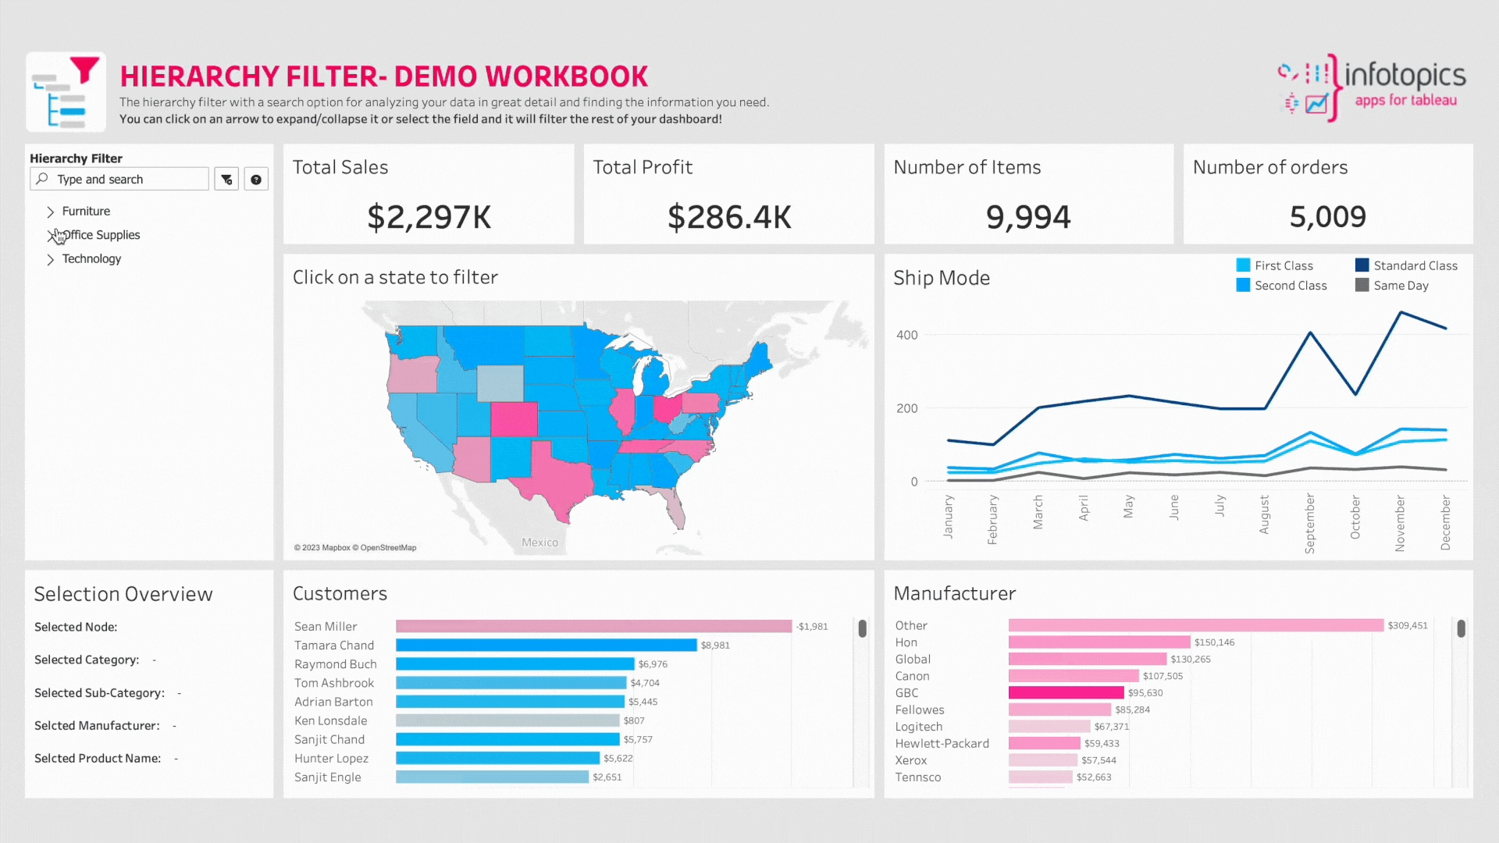Click the hierarchy filter logo icon
Image resolution: width=1499 pixels, height=843 pixels.
(66, 92)
